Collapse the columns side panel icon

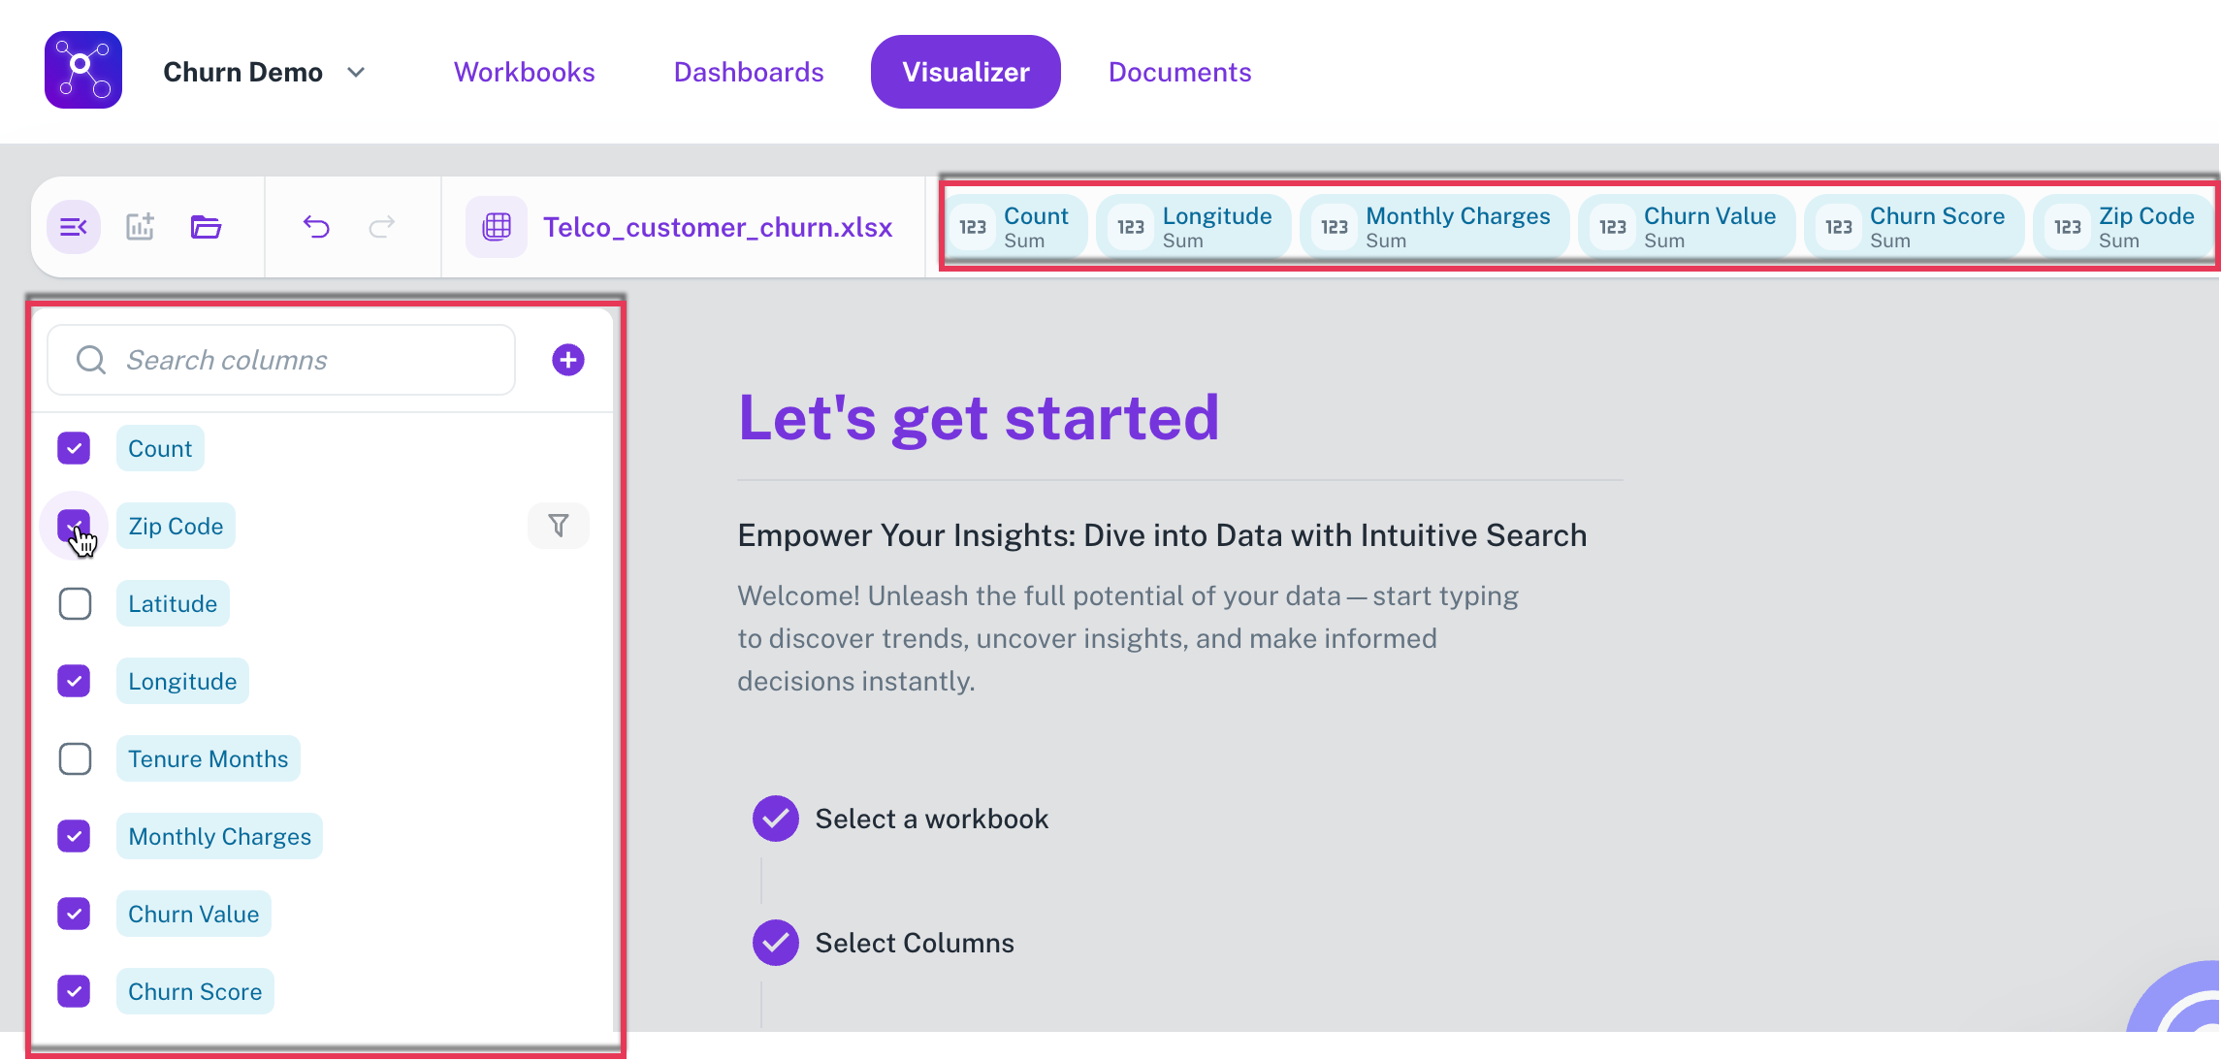coord(74,227)
